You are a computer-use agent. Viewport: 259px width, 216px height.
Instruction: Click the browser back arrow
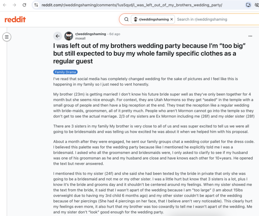pos(5,5)
